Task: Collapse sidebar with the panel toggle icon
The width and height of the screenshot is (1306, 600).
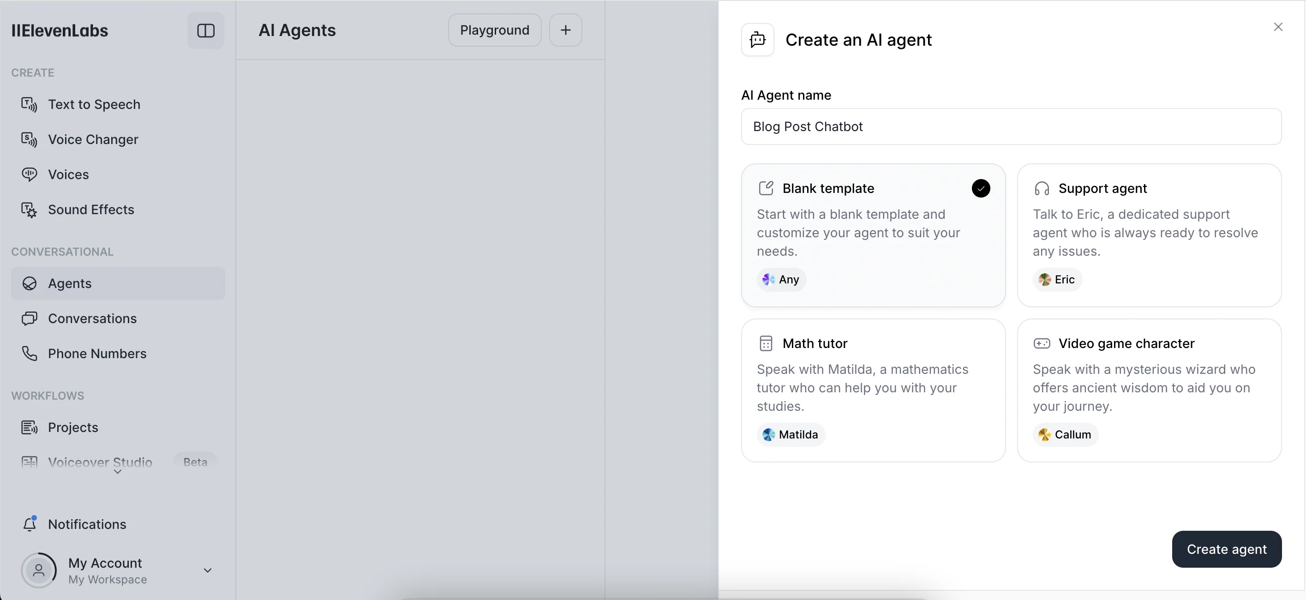Action: pyautogui.click(x=205, y=30)
